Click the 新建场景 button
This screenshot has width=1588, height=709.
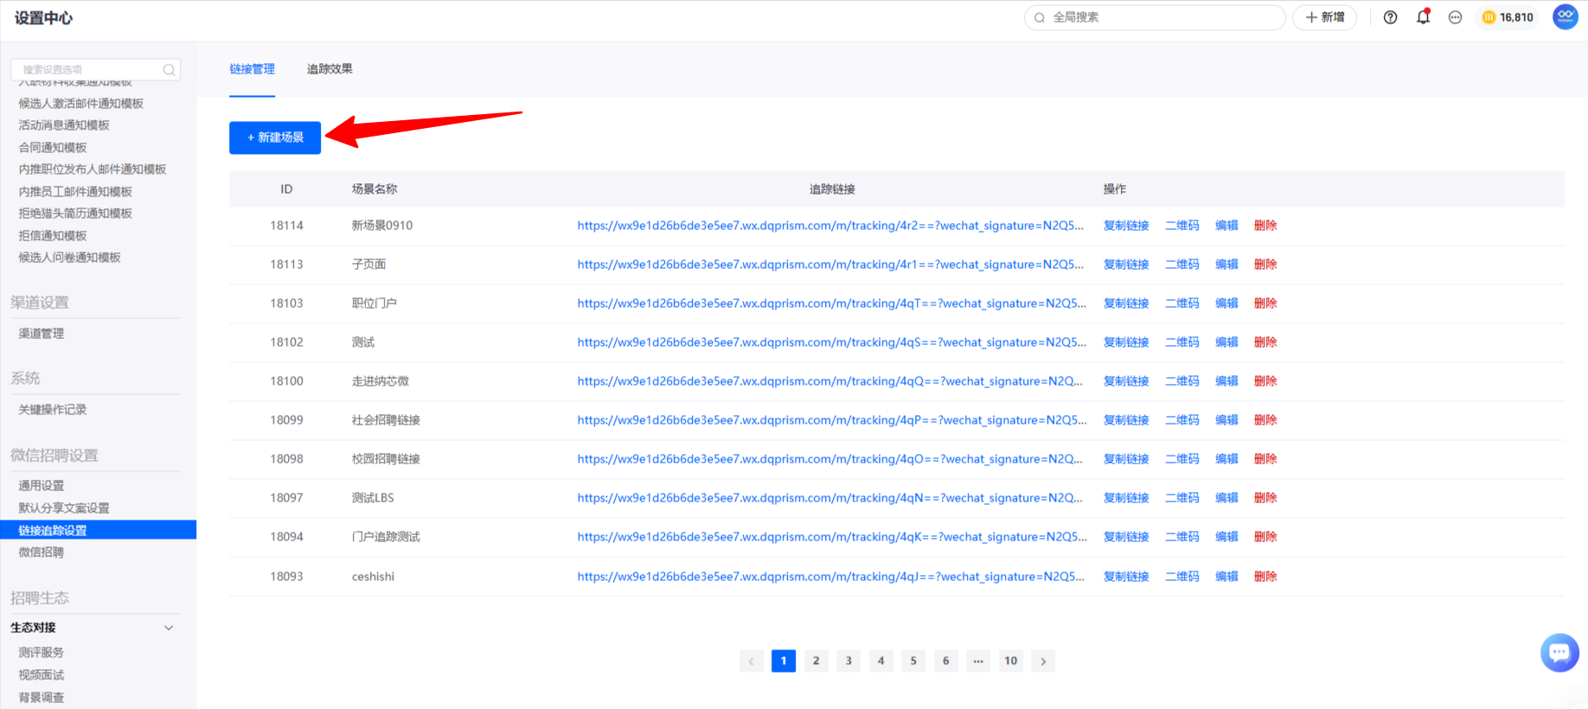tap(275, 137)
